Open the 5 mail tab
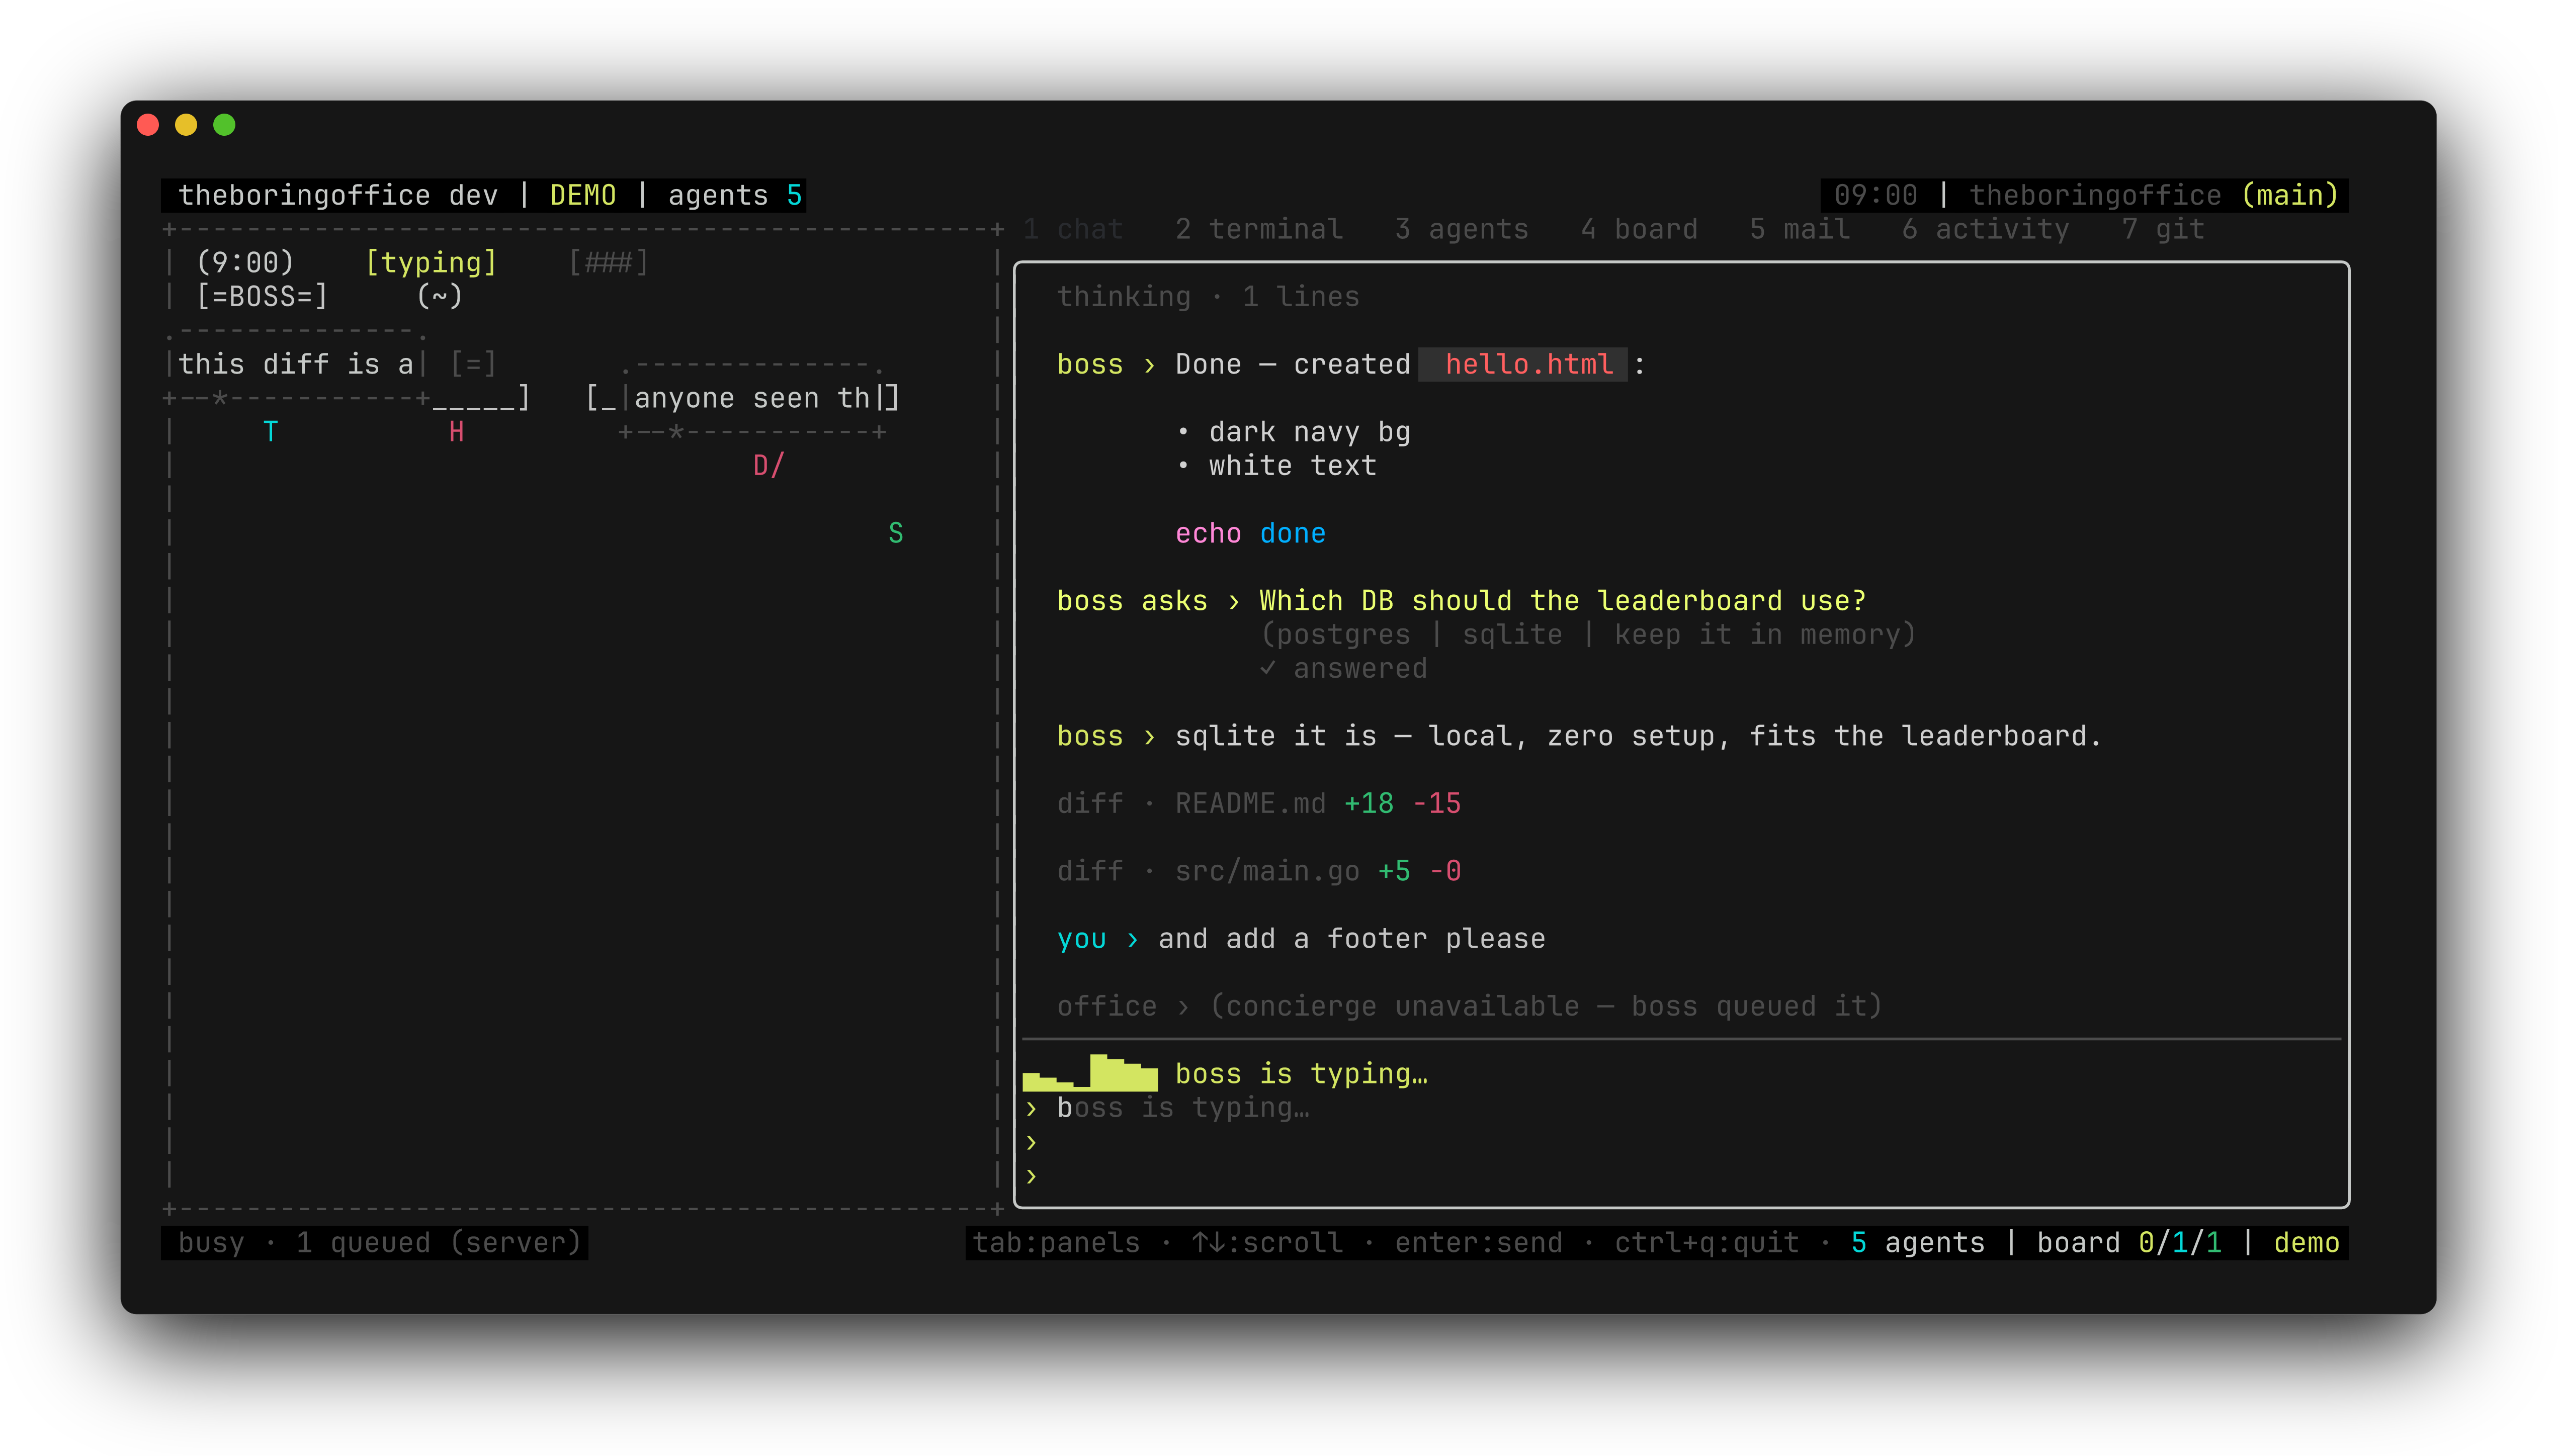 coord(1800,229)
